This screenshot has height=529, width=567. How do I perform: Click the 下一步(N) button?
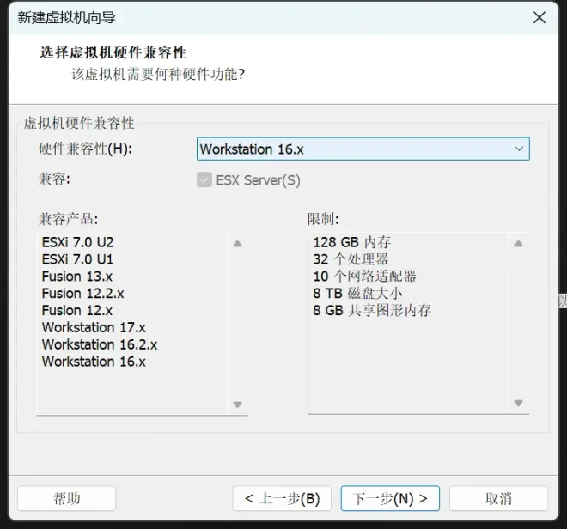click(390, 498)
